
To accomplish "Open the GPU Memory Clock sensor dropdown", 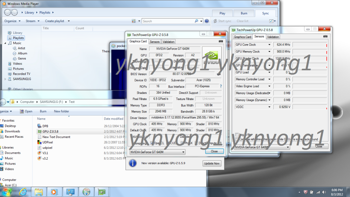I will [269, 52].
